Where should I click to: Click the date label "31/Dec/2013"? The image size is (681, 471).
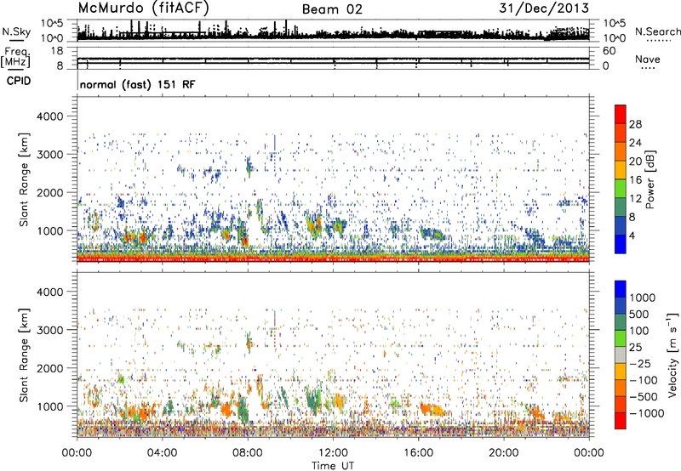tap(544, 9)
